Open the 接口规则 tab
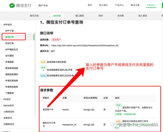The width and height of the screenshot is (163, 132). (80, 16)
